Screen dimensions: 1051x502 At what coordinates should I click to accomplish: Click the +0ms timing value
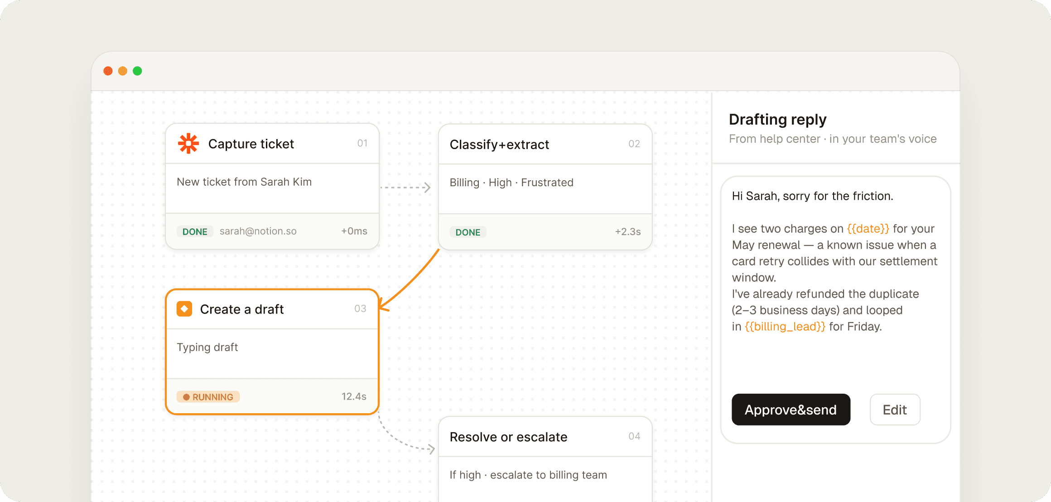354,231
